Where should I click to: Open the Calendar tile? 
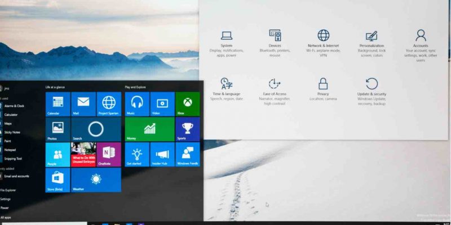tap(58, 104)
